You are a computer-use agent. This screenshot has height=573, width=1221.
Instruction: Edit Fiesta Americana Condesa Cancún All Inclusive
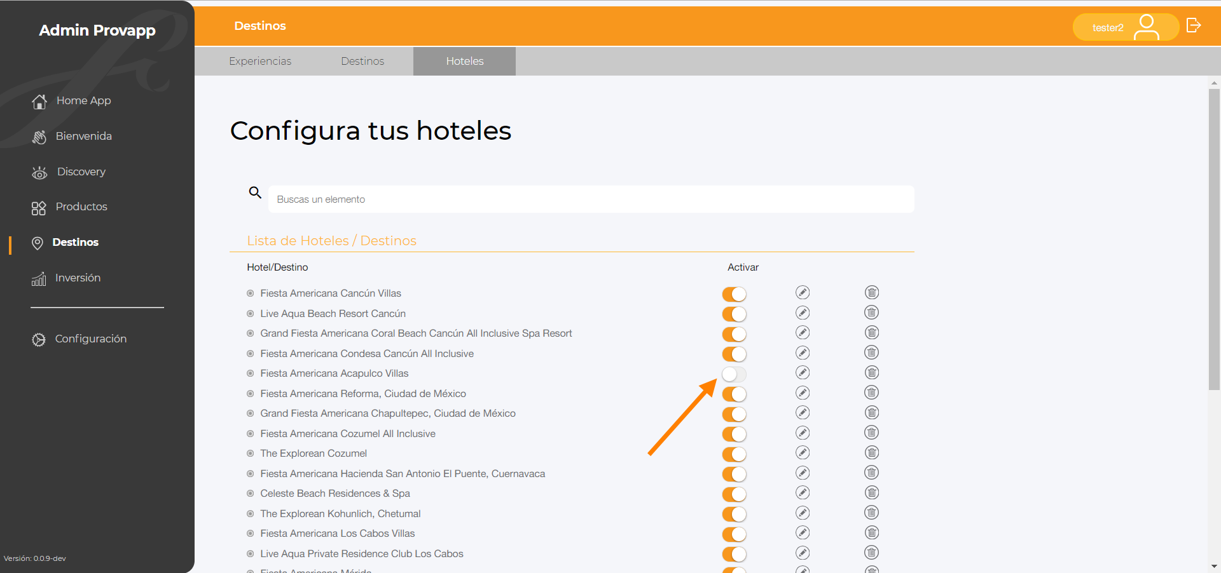click(x=803, y=353)
